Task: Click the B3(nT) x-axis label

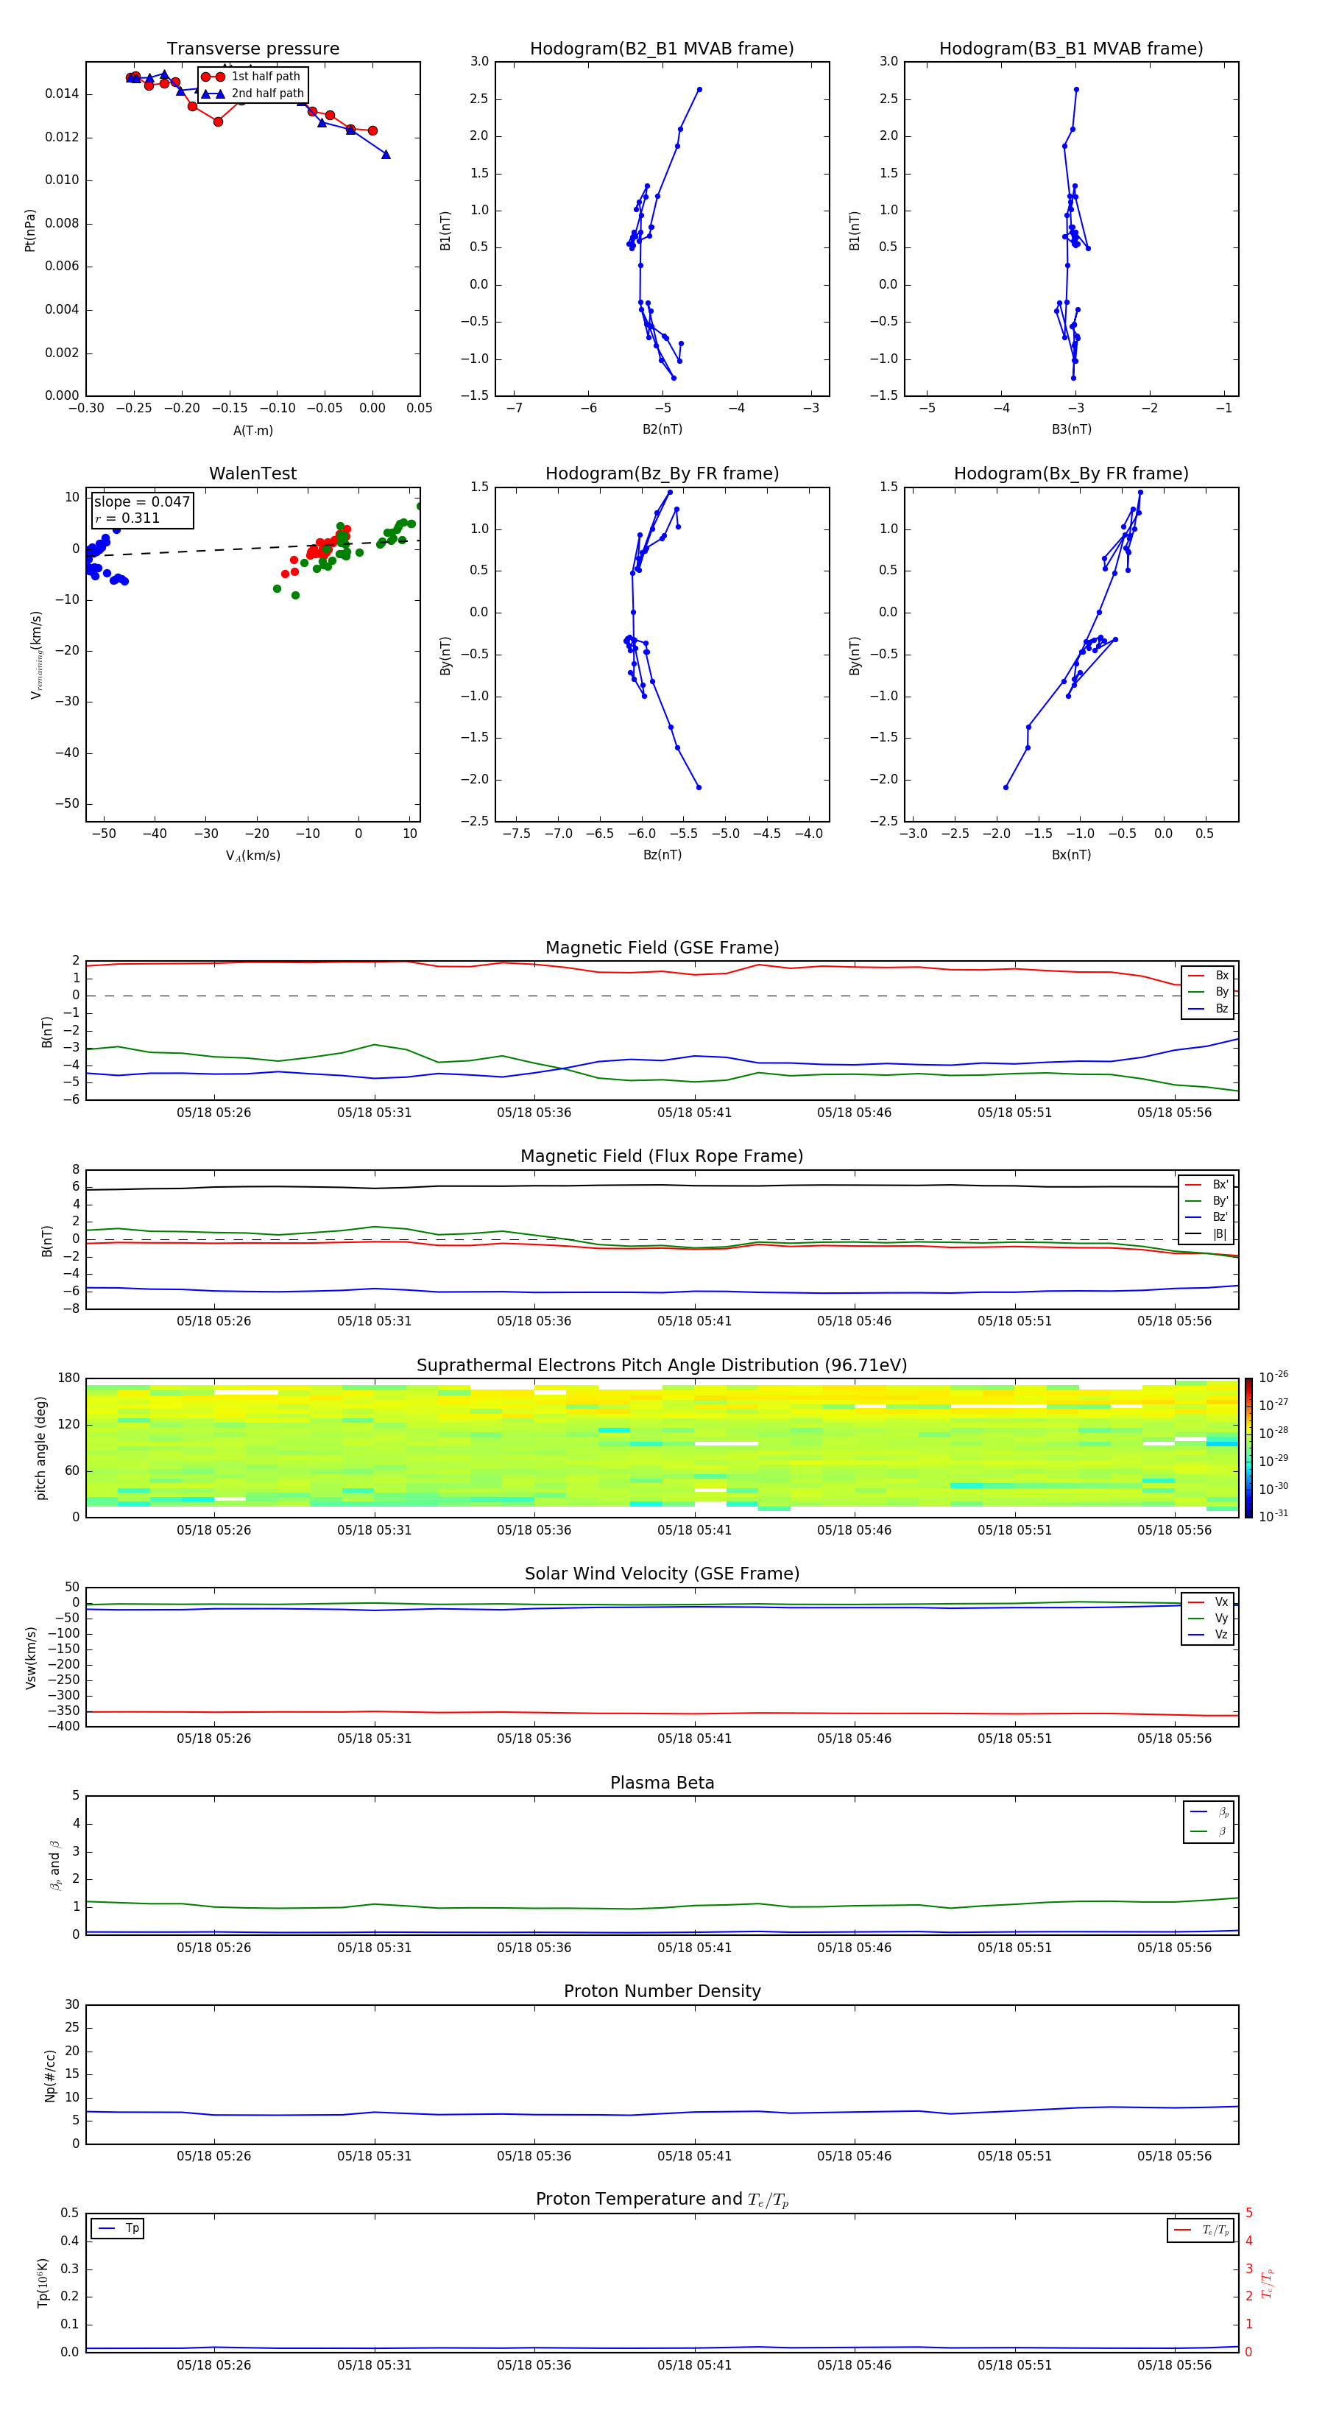Action: (x=1071, y=430)
